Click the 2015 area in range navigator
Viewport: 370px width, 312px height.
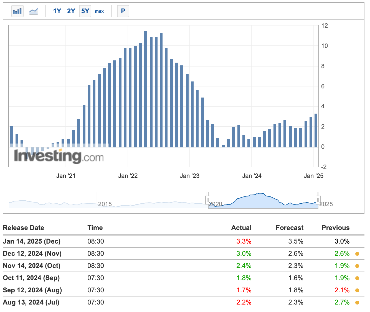(105, 204)
